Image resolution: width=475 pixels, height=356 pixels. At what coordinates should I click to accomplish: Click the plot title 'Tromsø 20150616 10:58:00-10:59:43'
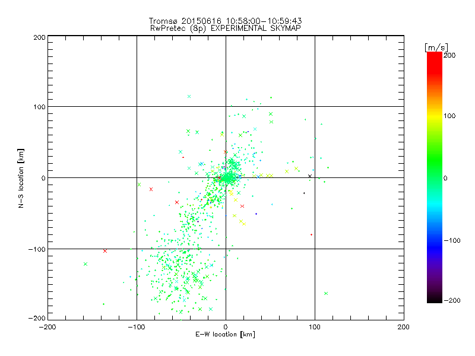pyautogui.click(x=225, y=21)
